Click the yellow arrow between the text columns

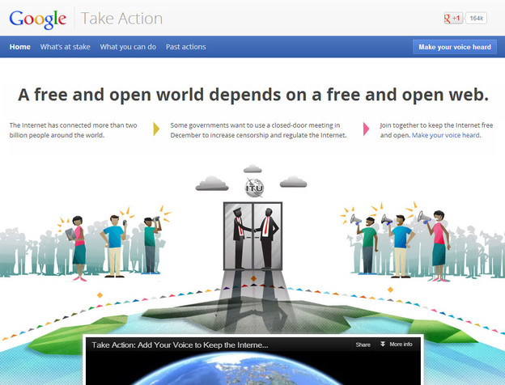tap(156, 129)
